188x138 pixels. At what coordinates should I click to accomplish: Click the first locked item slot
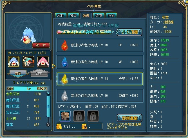(79, 116)
